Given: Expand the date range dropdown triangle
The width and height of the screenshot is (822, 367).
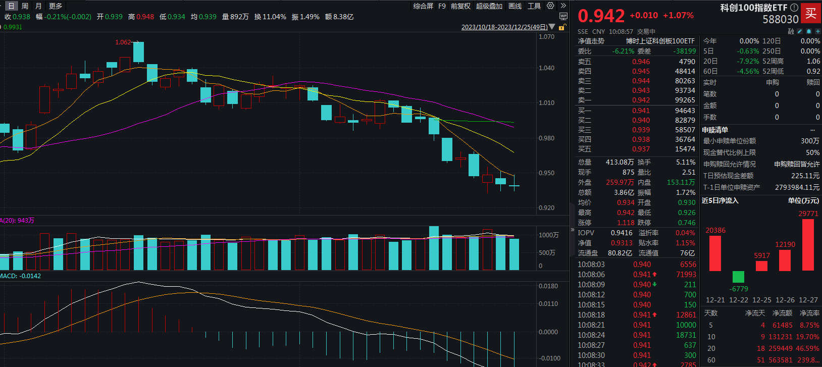Looking at the screenshot, I should coord(552,27).
